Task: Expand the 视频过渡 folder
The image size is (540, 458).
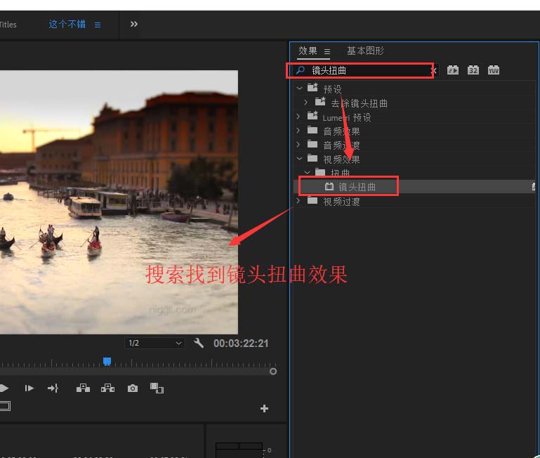Action: point(298,201)
